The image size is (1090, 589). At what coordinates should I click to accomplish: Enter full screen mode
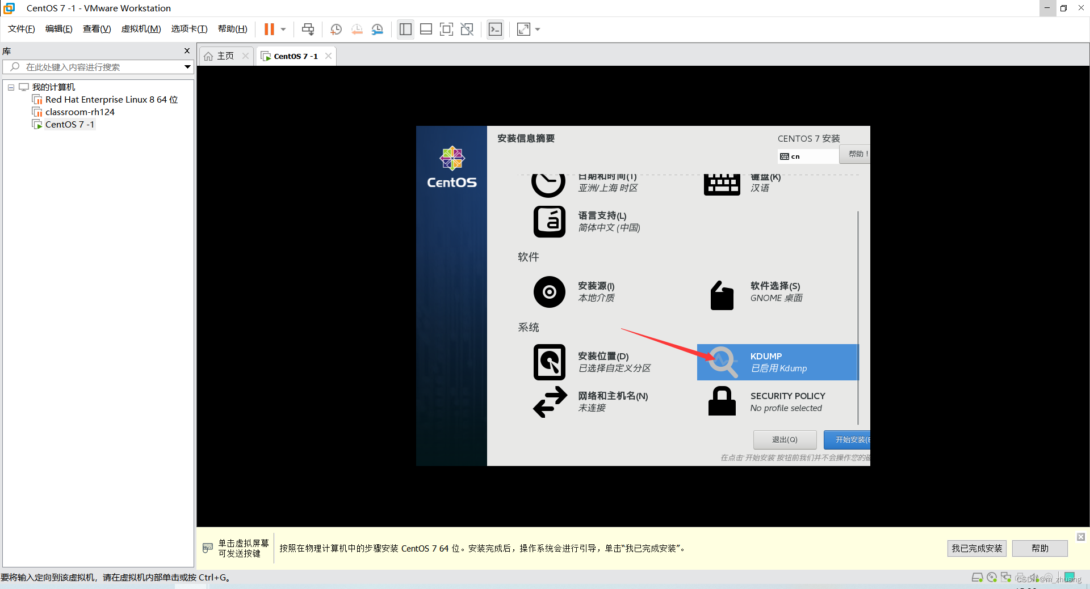pyautogui.click(x=447, y=29)
